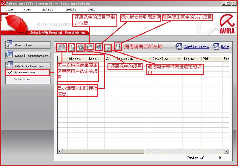The width and height of the screenshot is (238, 166).
Task: Sort by the Object column header
Action: [x=77, y=59]
